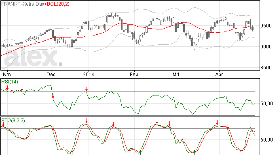The height and width of the screenshot is (156, 279).
Task: Select the Nov date axis label
Action: point(7,74)
